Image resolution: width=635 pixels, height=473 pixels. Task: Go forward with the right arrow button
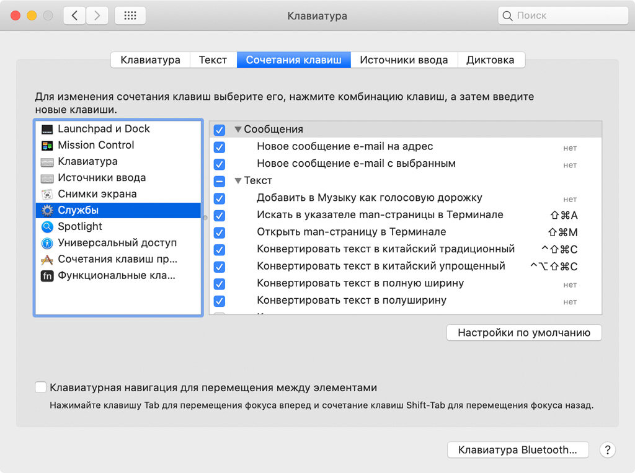tap(97, 15)
